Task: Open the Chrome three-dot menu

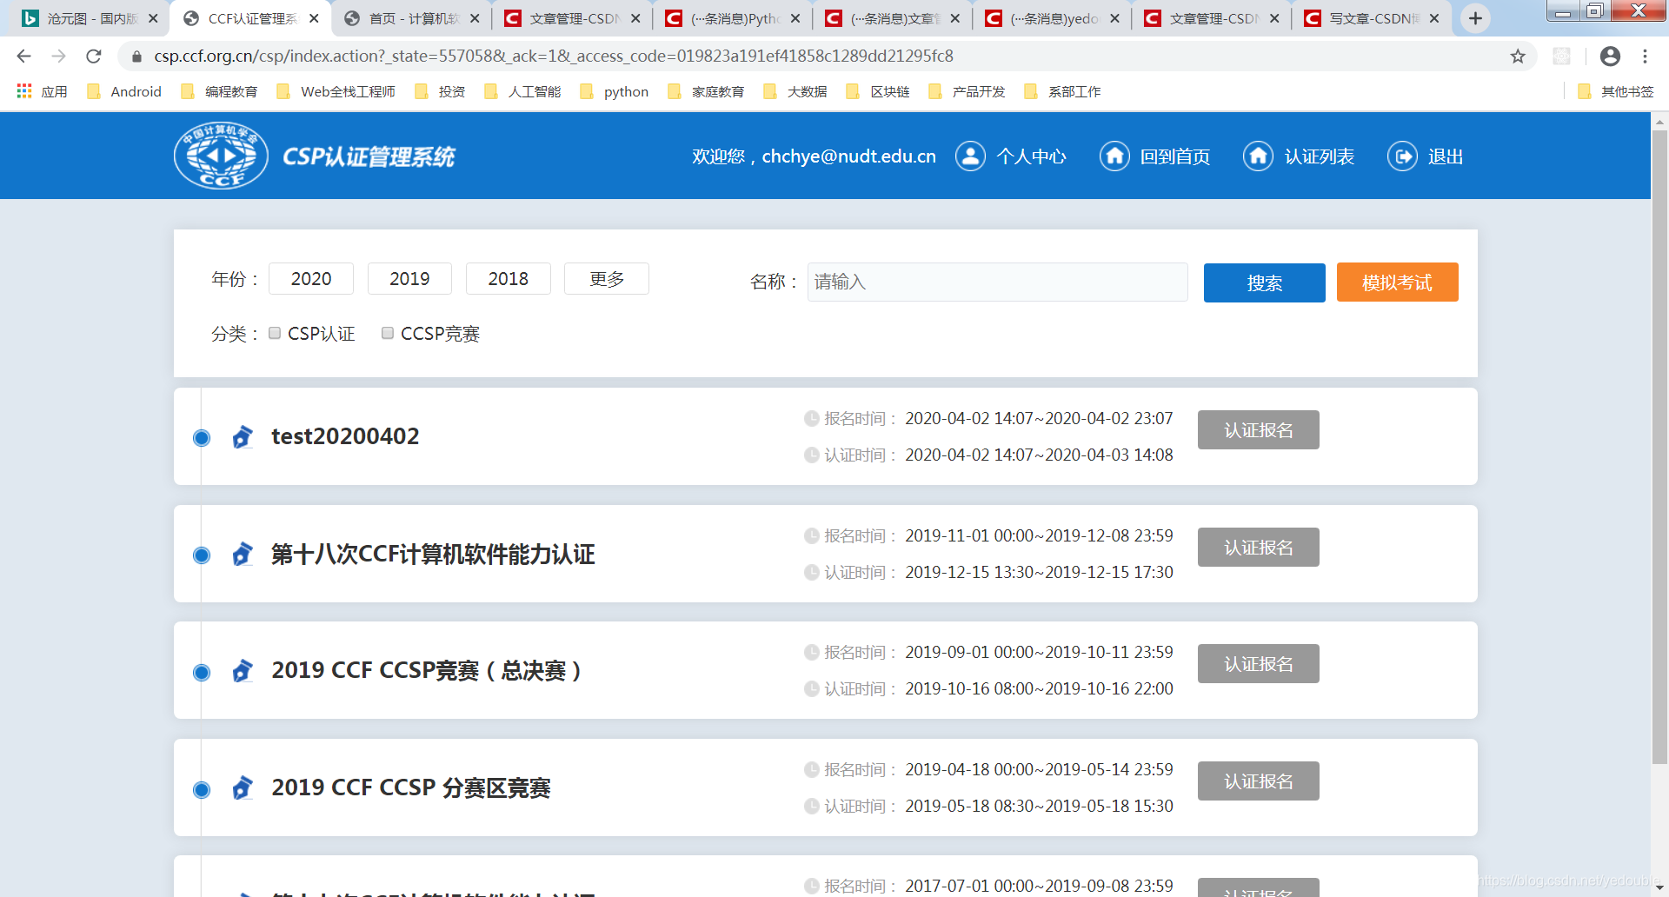Action: tap(1645, 56)
